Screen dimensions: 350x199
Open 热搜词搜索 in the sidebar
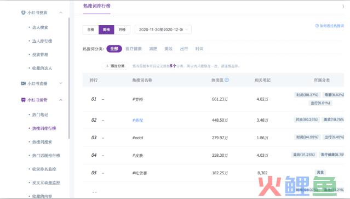(x=42, y=142)
